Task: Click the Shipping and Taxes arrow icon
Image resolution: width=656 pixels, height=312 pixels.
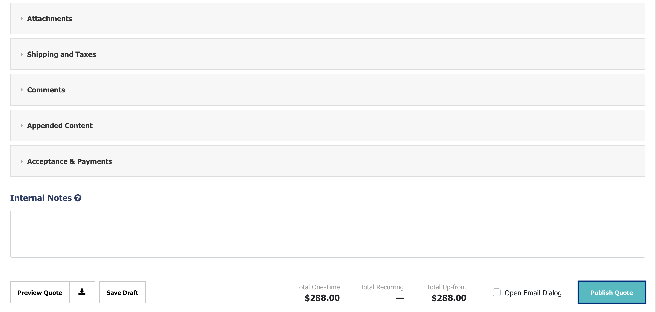Action: [x=22, y=54]
